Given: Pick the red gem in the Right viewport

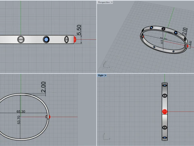Looking at the screenshot, I should (x=164, y=112).
